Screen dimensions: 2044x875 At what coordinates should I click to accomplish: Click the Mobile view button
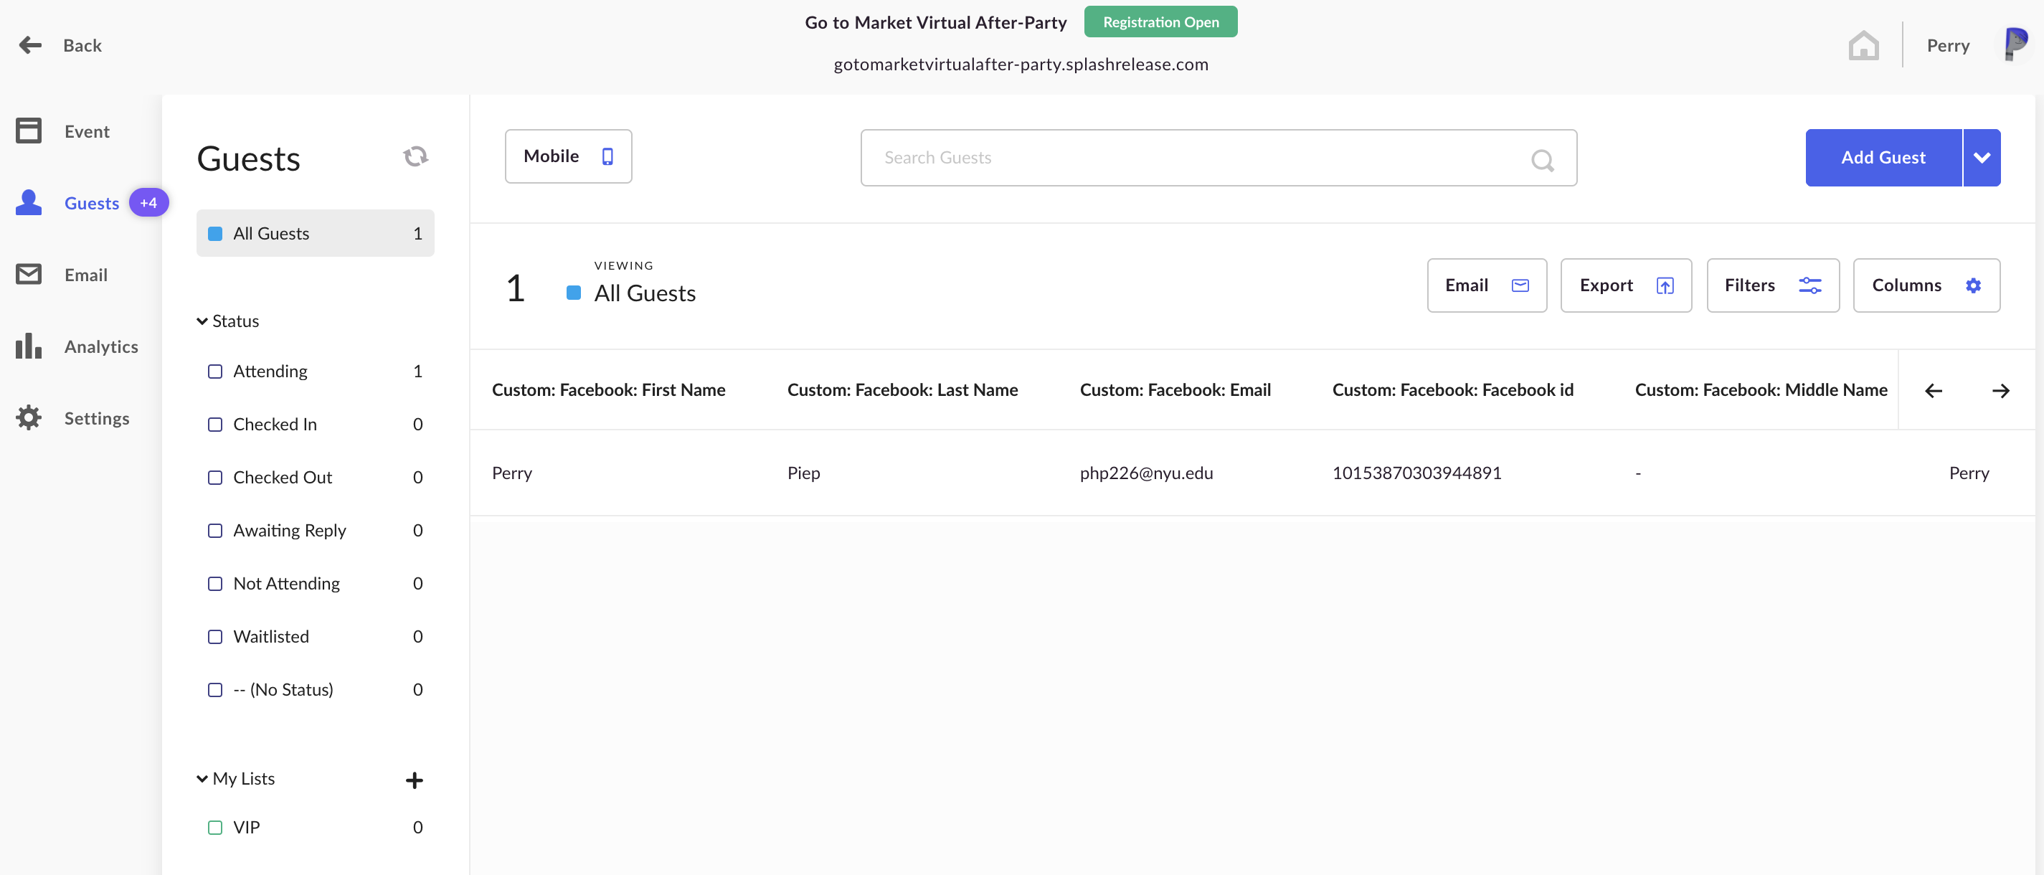(568, 156)
